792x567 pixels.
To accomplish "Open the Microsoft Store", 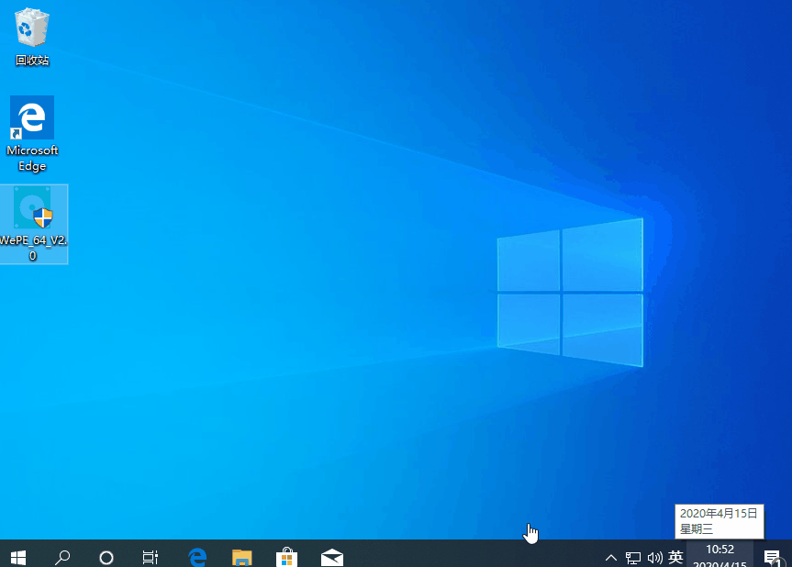I will pyautogui.click(x=286, y=557).
